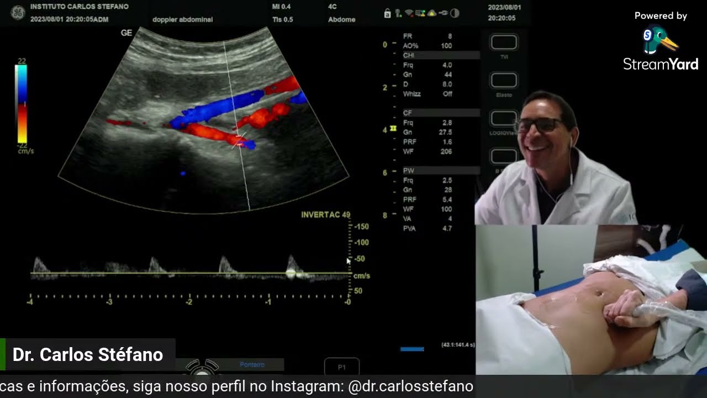Image resolution: width=707 pixels, height=398 pixels.
Task: Click the network warning status icon
Action: tap(420, 13)
